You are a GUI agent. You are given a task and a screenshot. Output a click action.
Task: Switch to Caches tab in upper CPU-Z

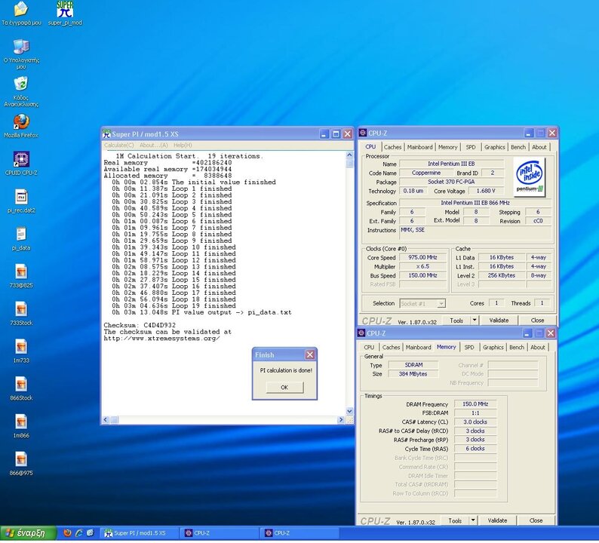point(393,147)
